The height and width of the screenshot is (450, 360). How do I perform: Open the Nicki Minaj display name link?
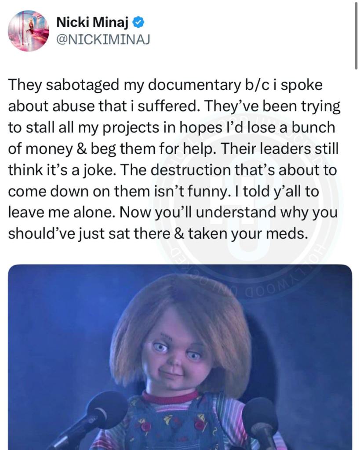coord(92,22)
